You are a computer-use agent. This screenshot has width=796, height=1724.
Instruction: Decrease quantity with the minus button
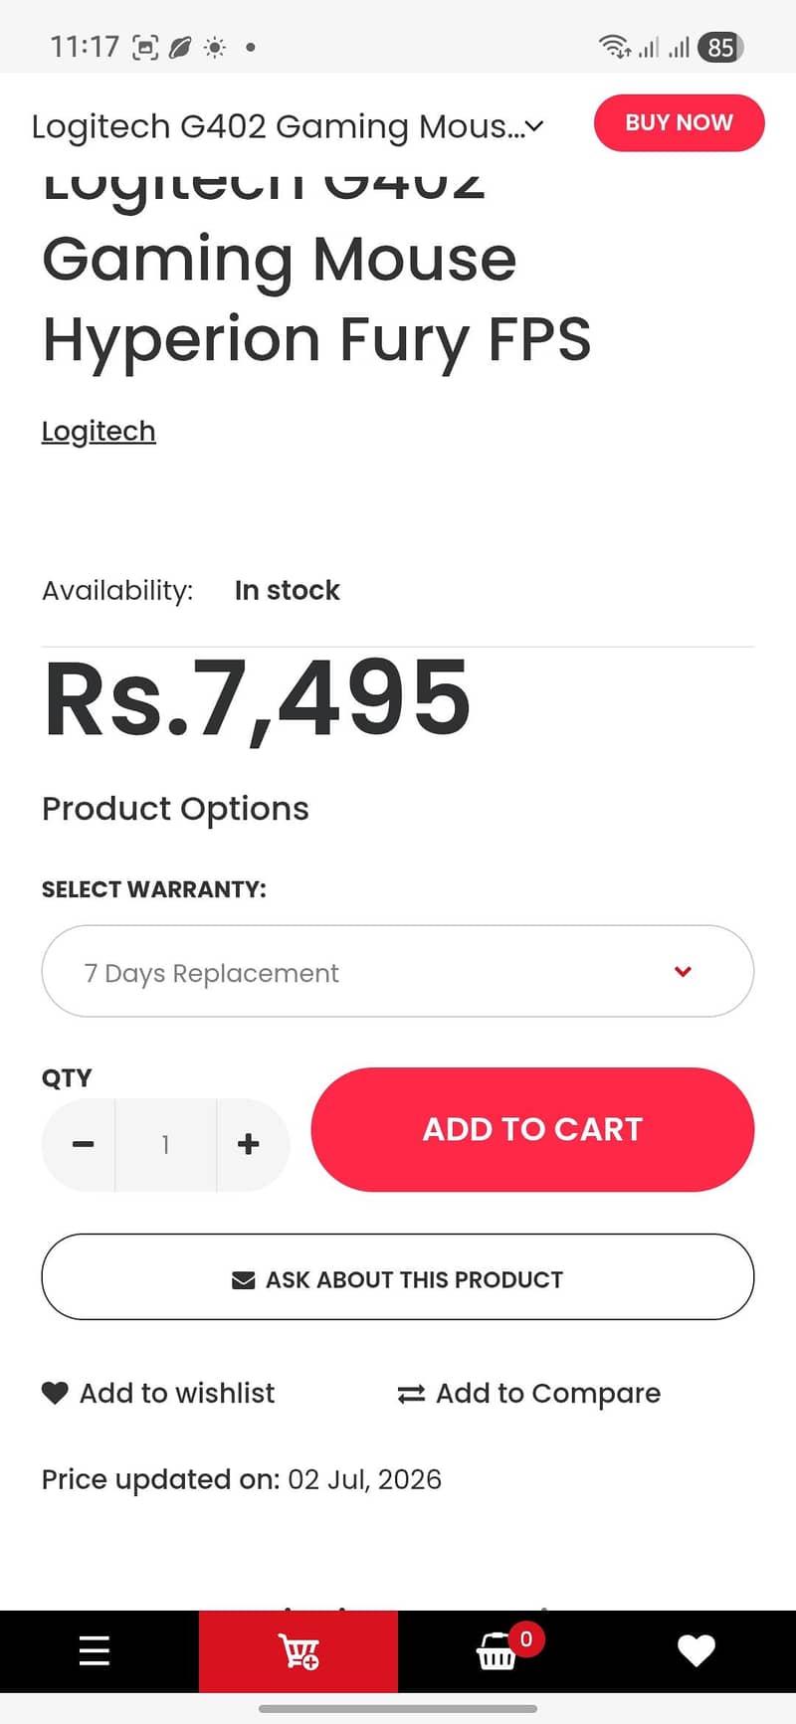point(84,1144)
